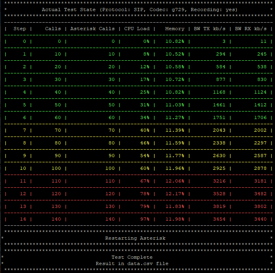Screen dimensions: 275x273
Task: Click memory value 11.77%
Action: pos(175,156)
